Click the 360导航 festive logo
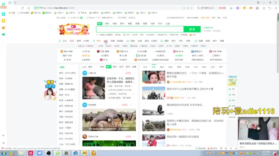Image resolution: width=279 pixels, height=156 pixels. (x=73, y=29)
